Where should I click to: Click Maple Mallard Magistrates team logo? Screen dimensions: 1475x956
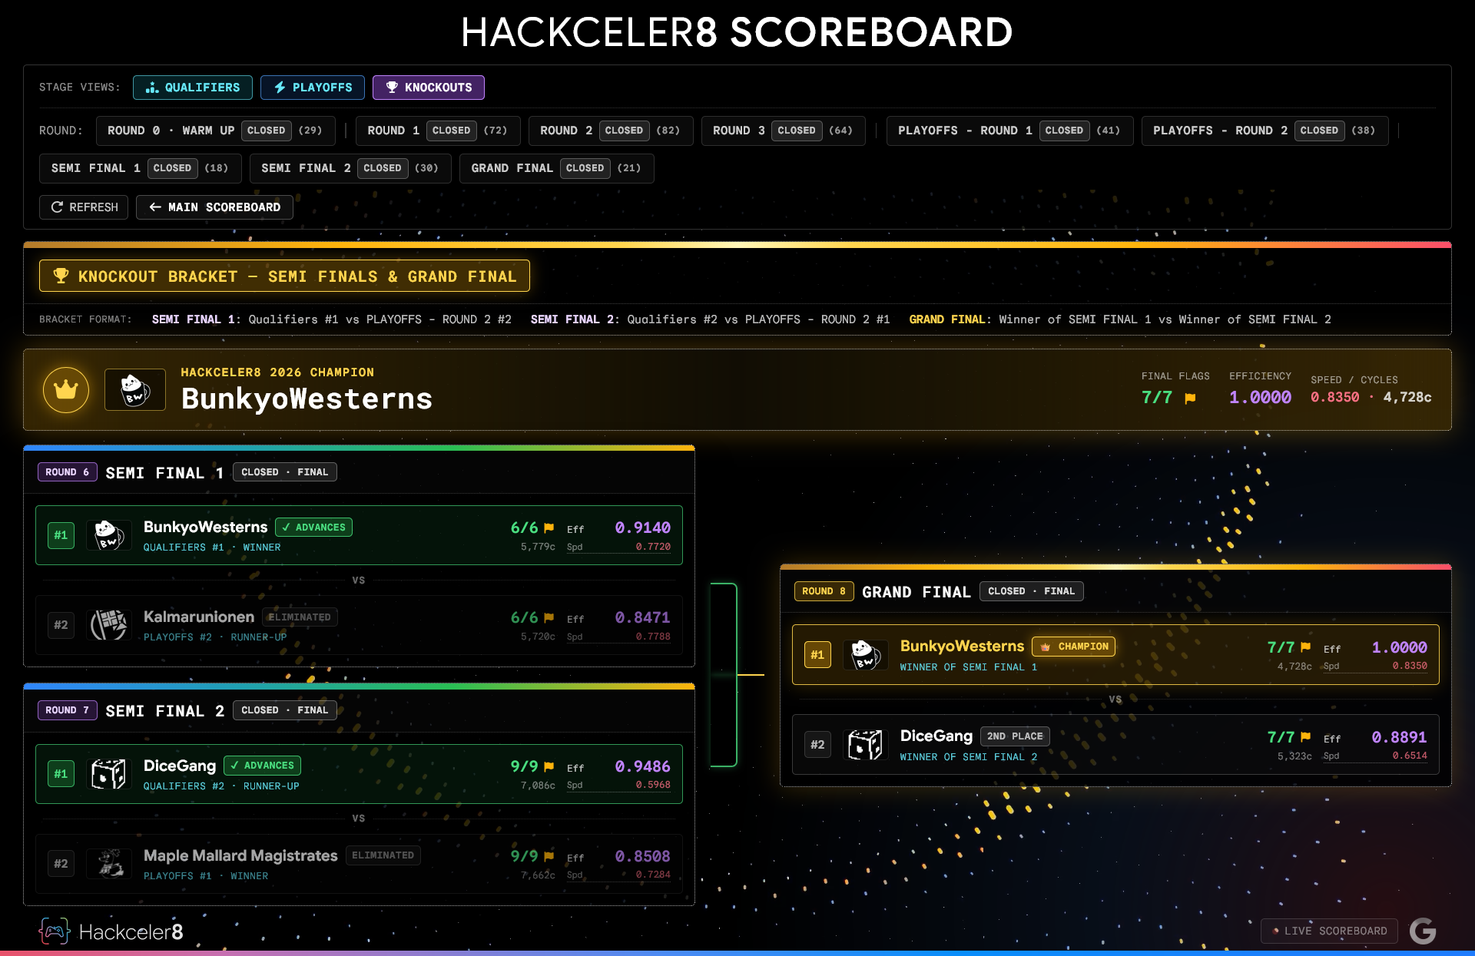pos(109,864)
